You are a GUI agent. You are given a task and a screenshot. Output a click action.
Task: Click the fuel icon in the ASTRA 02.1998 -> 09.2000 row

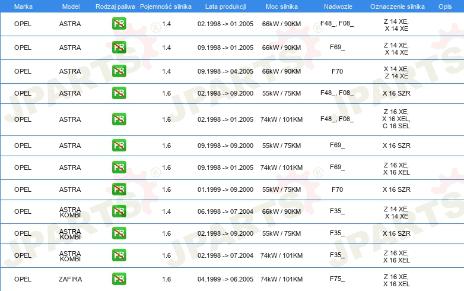coord(119,93)
